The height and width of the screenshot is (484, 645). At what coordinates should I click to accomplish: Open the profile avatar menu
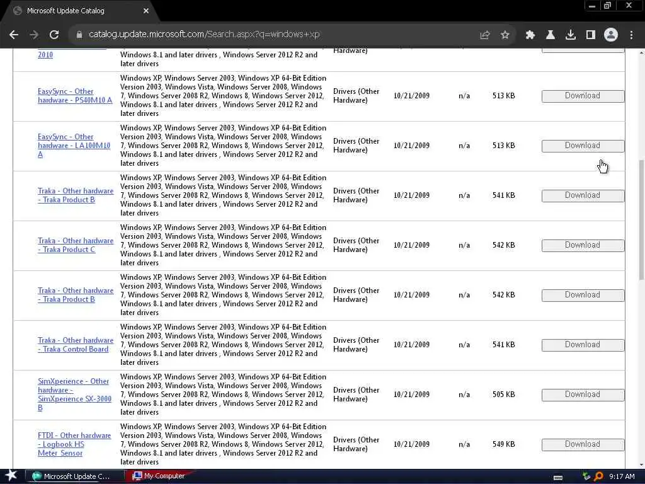[x=611, y=35]
